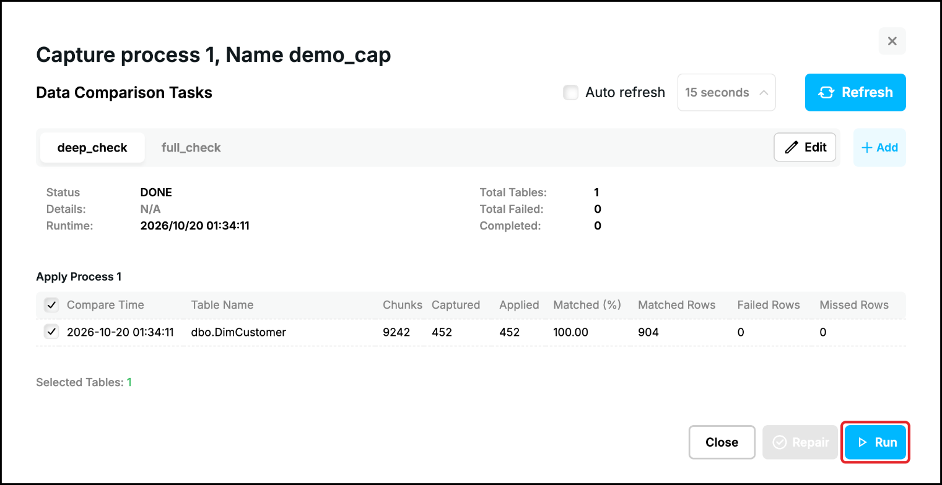Toggle the select-all checkbox in table header

(x=51, y=305)
